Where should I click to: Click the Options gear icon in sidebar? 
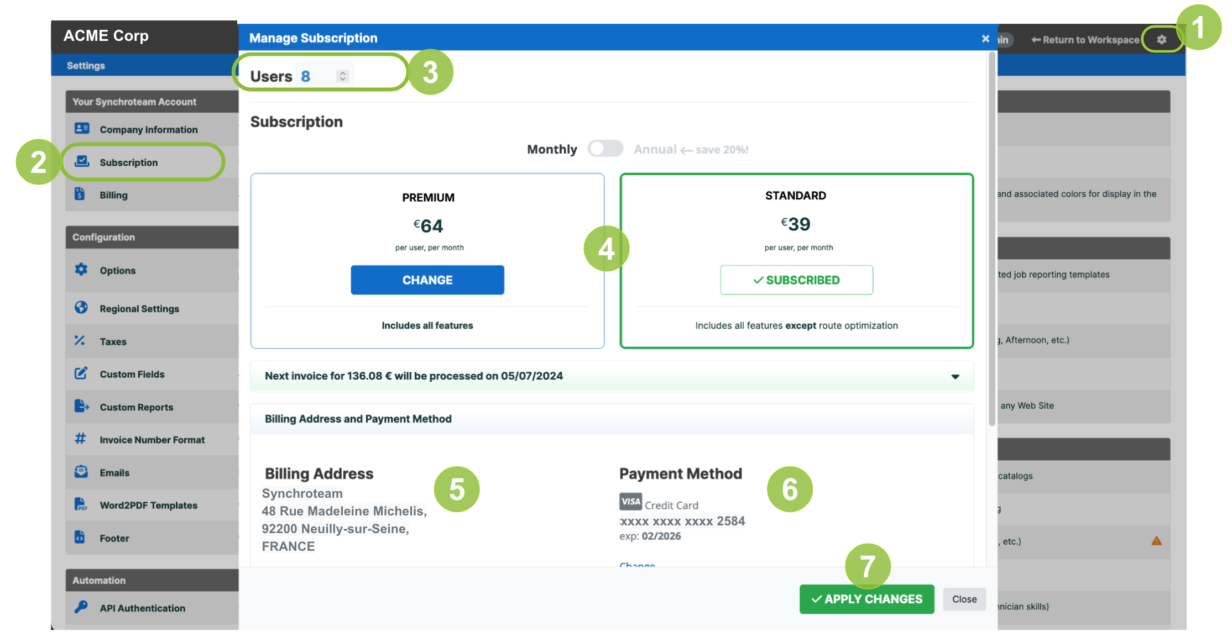click(x=81, y=270)
